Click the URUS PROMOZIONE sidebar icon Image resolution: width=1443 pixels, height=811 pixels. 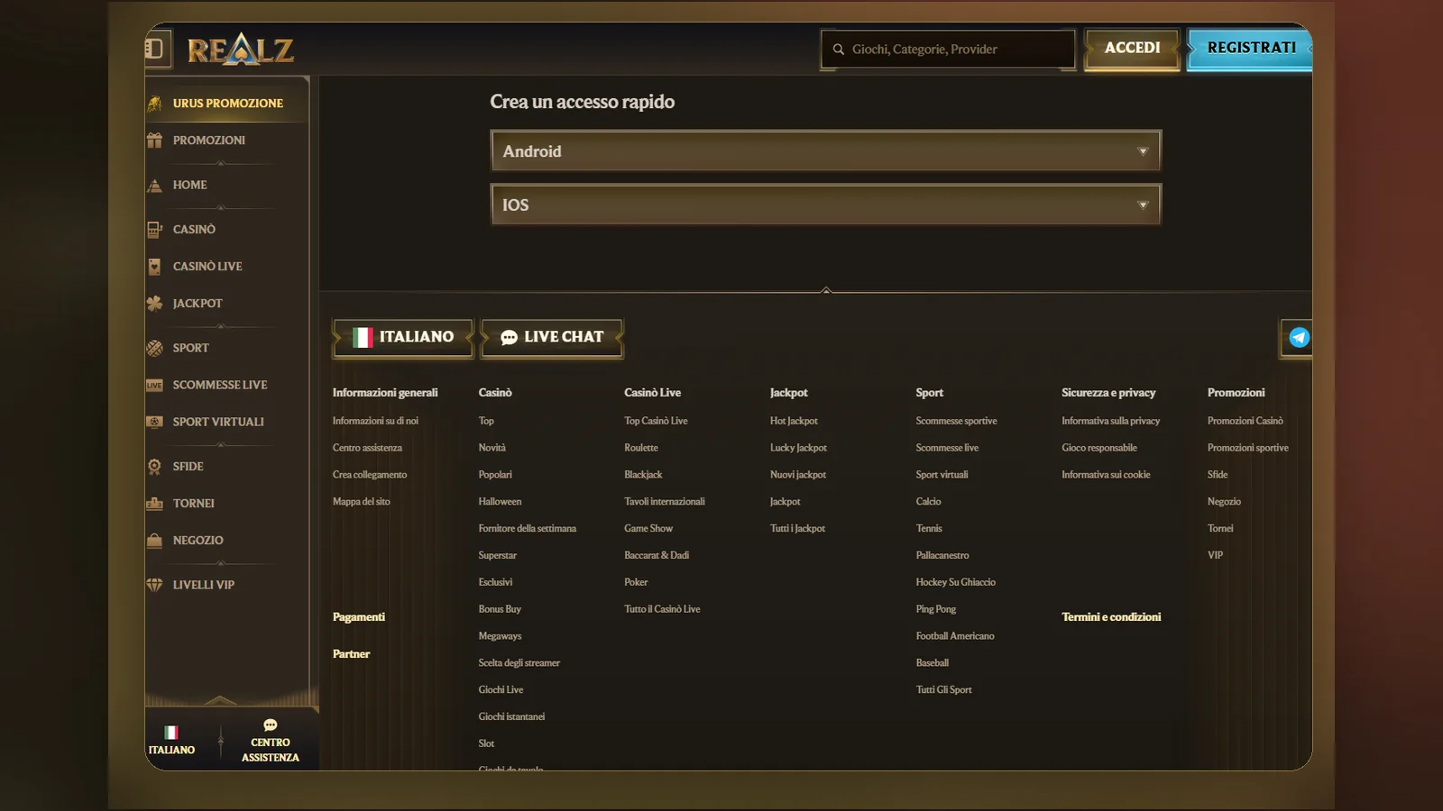(x=155, y=104)
